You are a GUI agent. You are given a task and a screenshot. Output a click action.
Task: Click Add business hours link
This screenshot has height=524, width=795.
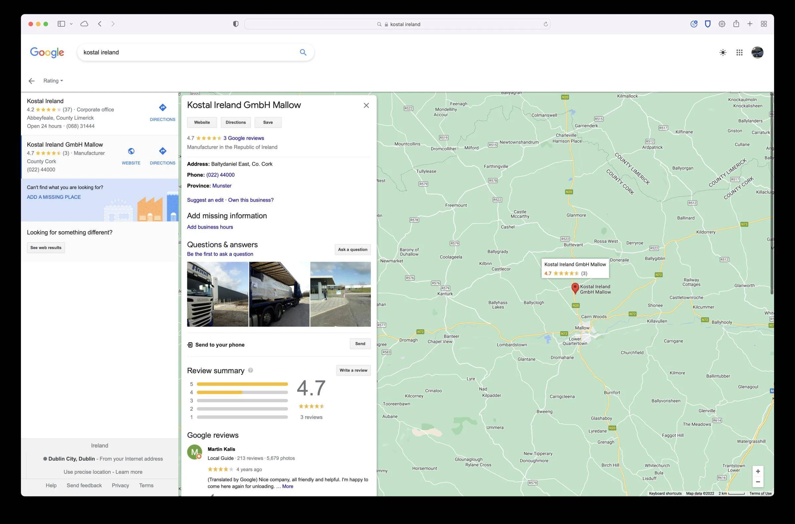point(210,227)
